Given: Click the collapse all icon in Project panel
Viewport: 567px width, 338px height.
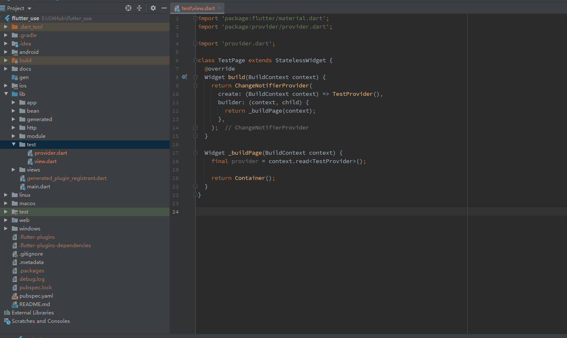Looking at the screenshot, I should pos(139,8).
